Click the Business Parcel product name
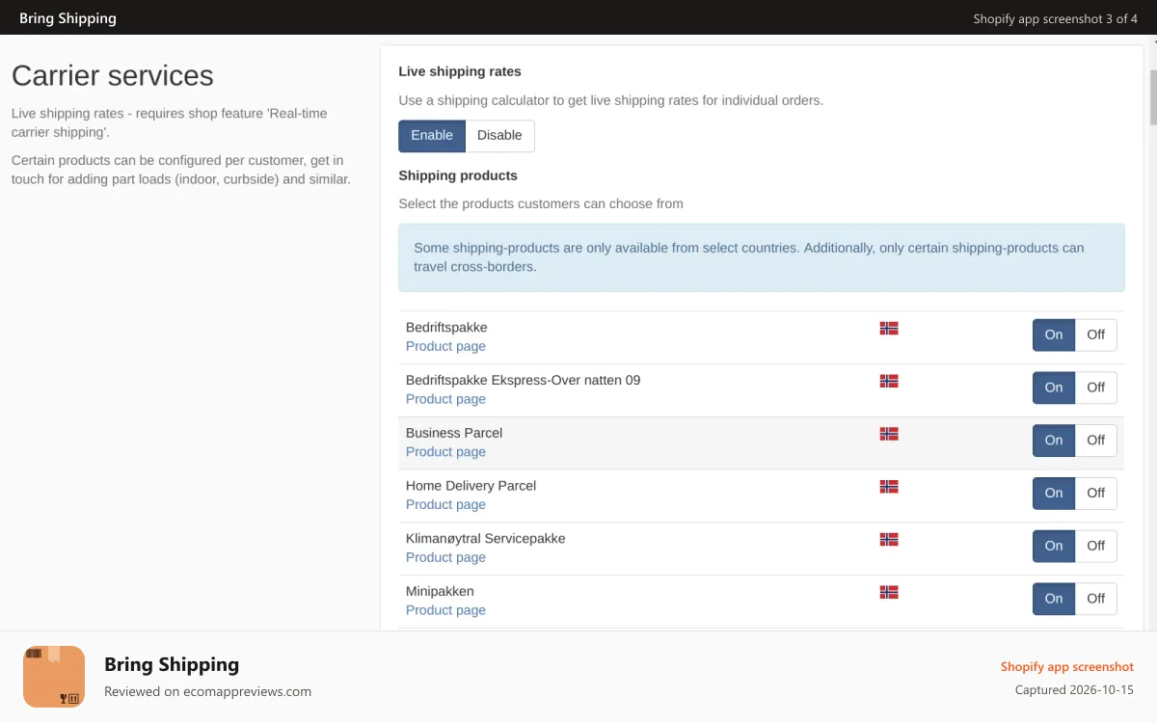The width and height of the screenshot is (1157, 723). tap(454, 433)
